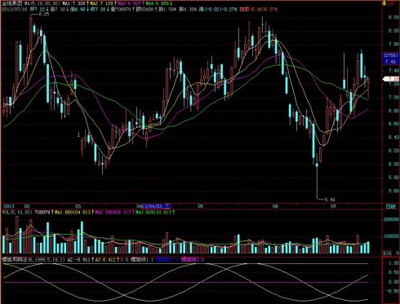Click the 03 month label on time axis
400x304 pixels.
tap(78, 206)
